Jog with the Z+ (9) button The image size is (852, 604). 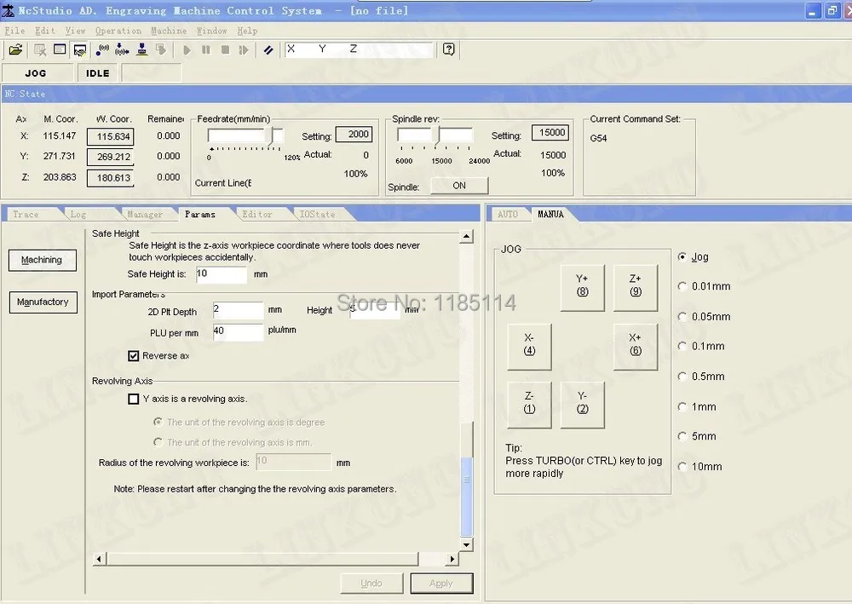pos(636,288)
